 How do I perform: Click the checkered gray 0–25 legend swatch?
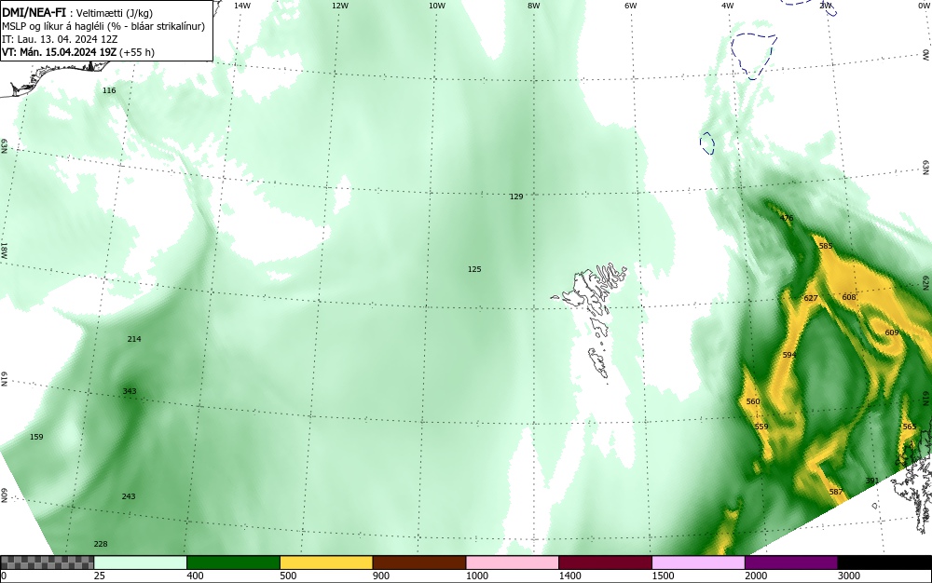pos(47,563)
